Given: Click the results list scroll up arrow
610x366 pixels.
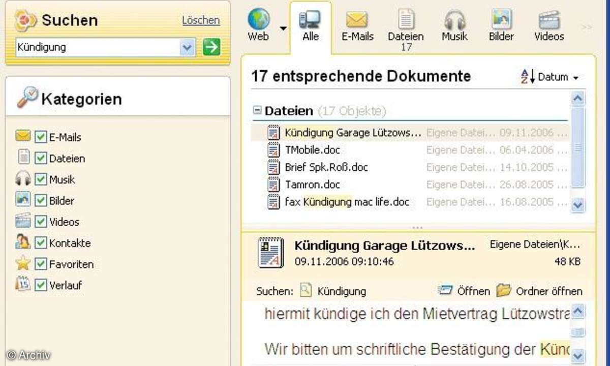Looking at the screenshot, I should point(577,98).
